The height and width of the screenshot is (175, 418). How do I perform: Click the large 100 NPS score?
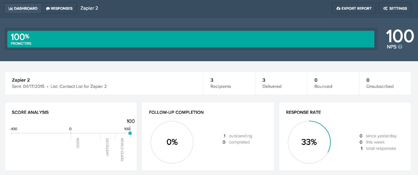click(x=400, y=36)
